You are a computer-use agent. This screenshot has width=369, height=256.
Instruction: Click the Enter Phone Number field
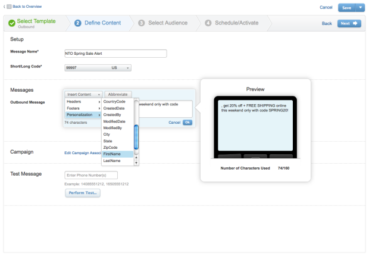[x=91, y=175]
